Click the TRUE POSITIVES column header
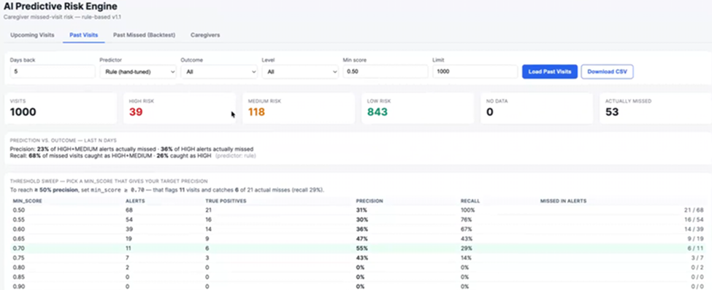Screen dimensions: 712x290 (x=226, y=200)
